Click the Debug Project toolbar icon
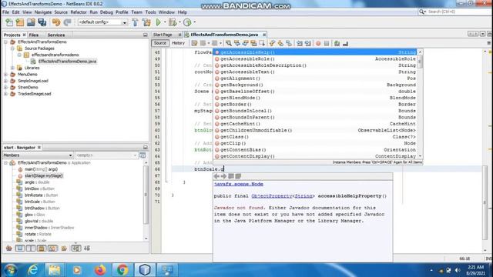The image size is (493, 277). (173, 22)
